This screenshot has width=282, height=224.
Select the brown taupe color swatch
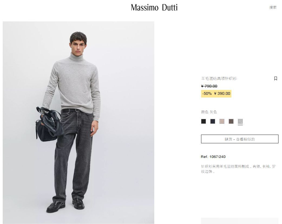pyautogui.click(x=231, y=121)
